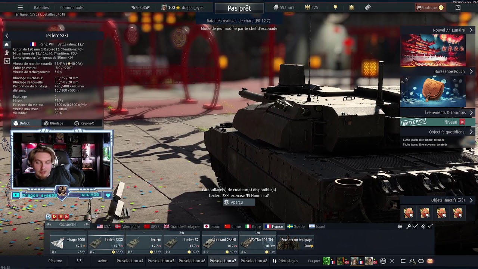The height and width of the screenshot is (269, 478).
Task: Open the Communauté menu
Action: (x=72, y=7)
